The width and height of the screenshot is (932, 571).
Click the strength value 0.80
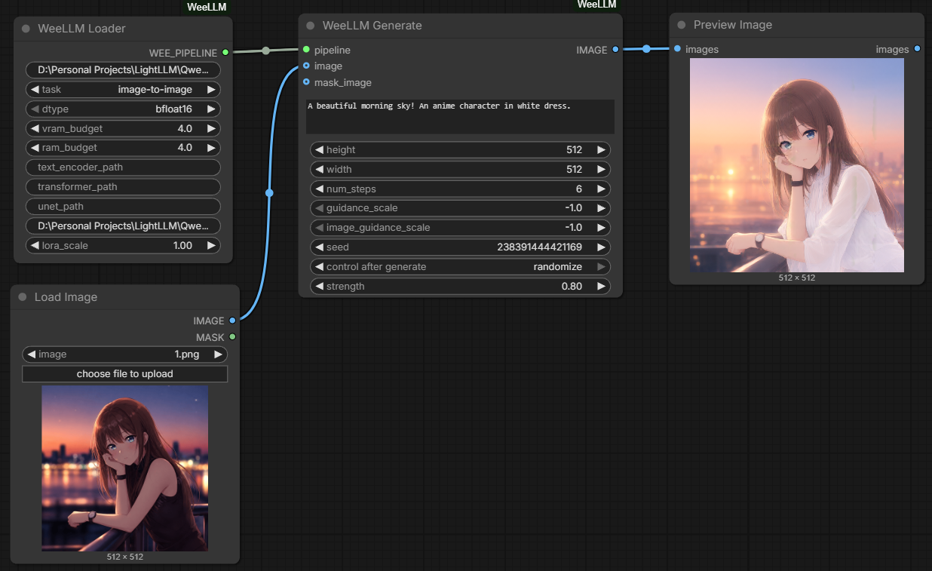(x=572, y=287)
